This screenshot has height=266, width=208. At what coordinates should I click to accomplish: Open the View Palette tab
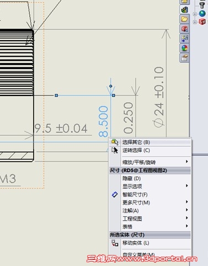pos(184,38)
